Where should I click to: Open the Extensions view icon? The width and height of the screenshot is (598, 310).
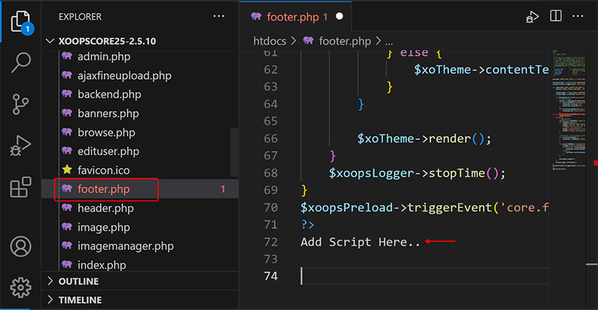point(20,187)
